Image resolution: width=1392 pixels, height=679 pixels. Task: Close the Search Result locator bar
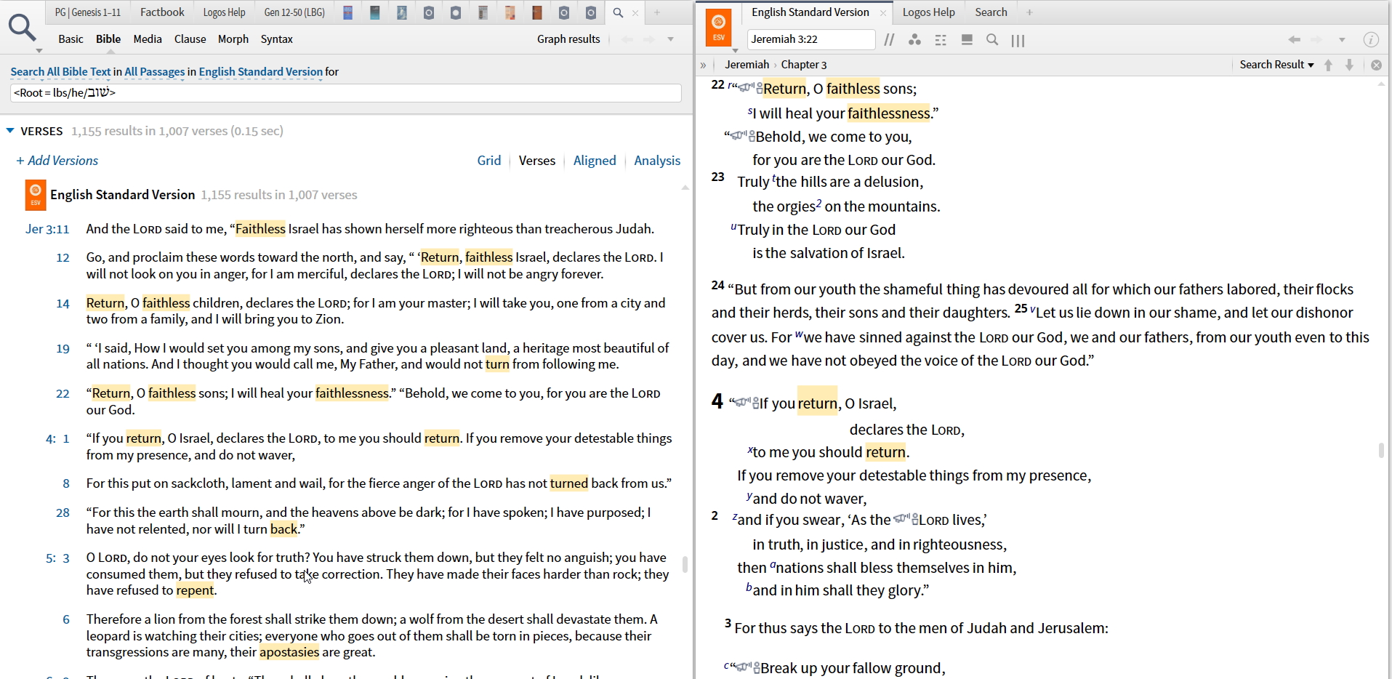pos(1376,65)
